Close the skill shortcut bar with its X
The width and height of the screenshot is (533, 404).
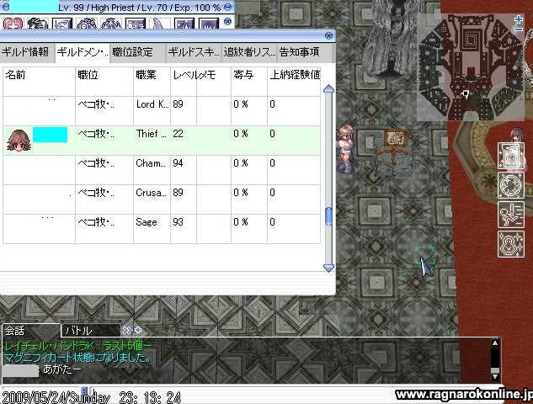[227, 21]
